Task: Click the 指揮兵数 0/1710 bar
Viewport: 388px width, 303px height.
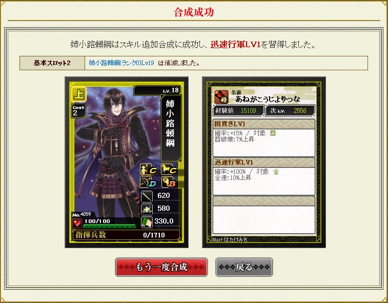Action: point(126,235)
